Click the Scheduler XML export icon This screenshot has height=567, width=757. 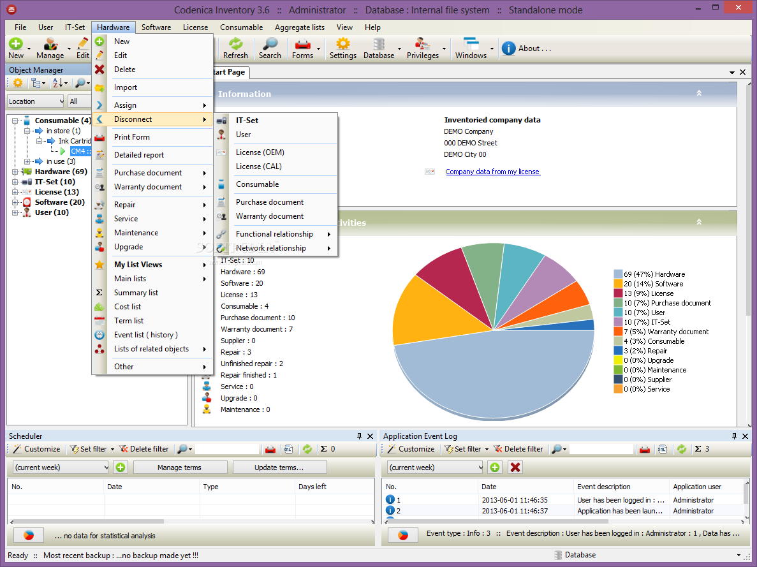point(288,449)
